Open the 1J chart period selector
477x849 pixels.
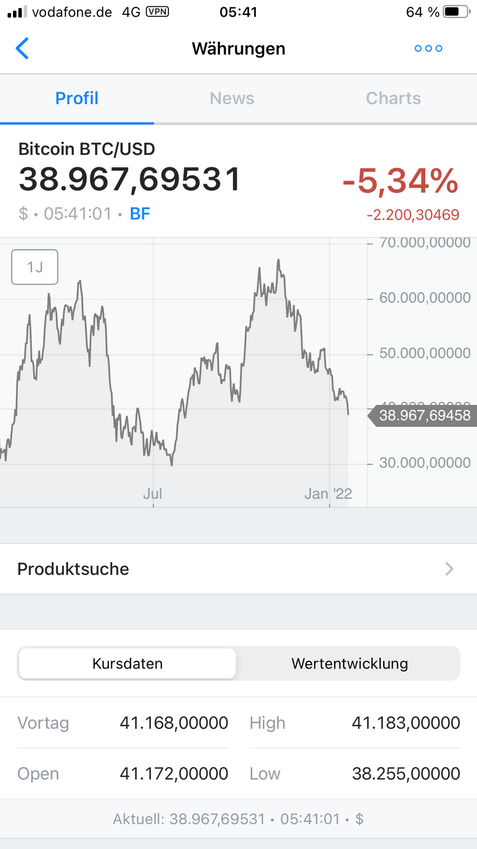[x=35, y=267]
